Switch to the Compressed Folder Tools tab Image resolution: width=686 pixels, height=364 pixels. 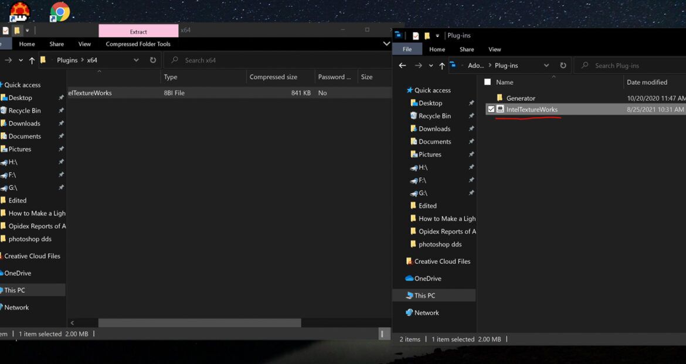(138, 43)
